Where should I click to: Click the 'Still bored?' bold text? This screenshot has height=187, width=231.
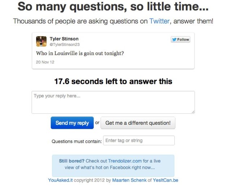(71, 161)
